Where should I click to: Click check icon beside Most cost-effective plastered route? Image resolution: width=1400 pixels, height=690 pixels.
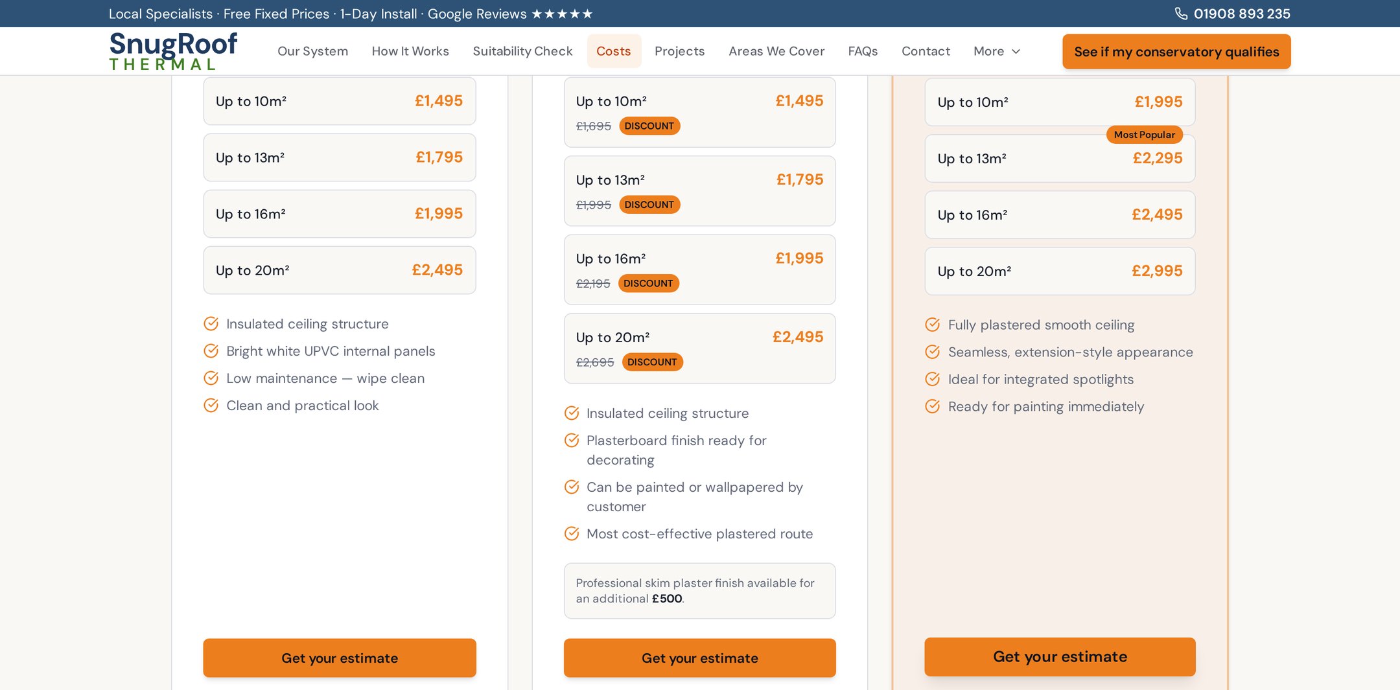click(x=572, y=534)
